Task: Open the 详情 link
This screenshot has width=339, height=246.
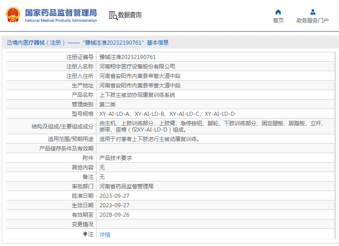Action: 105,235
